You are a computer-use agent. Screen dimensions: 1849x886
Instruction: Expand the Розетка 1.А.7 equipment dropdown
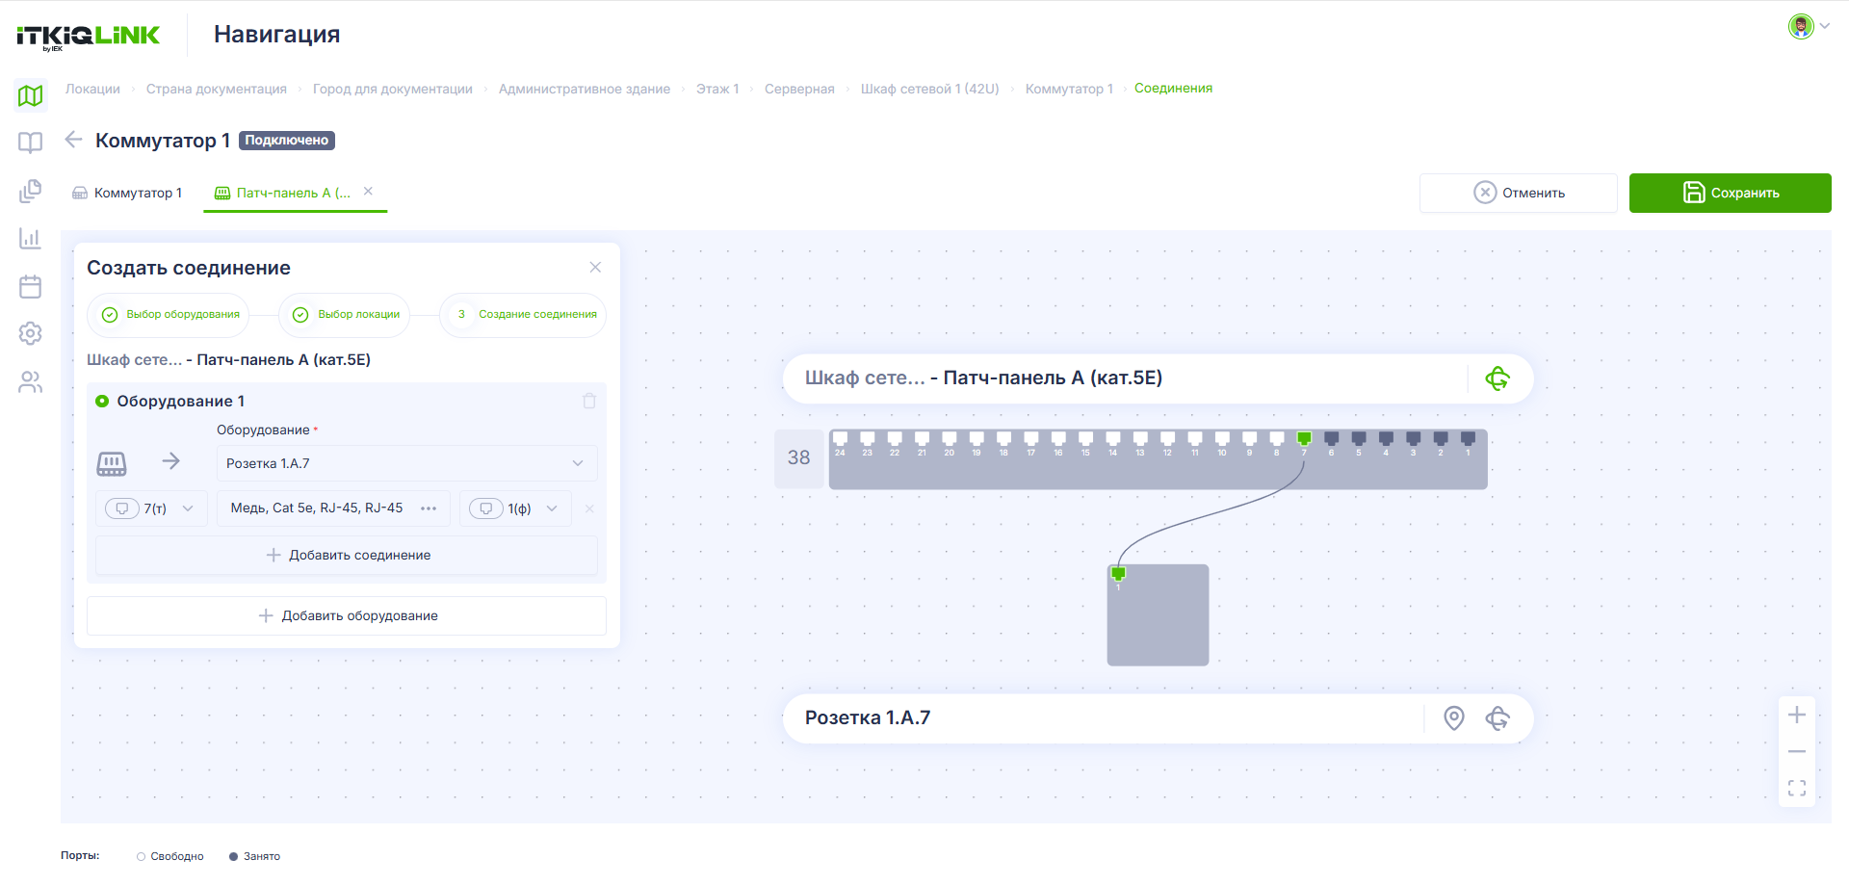tap(406, 463)
